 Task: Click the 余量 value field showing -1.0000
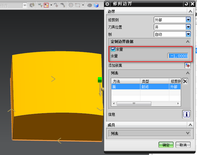tap(178, 56)
